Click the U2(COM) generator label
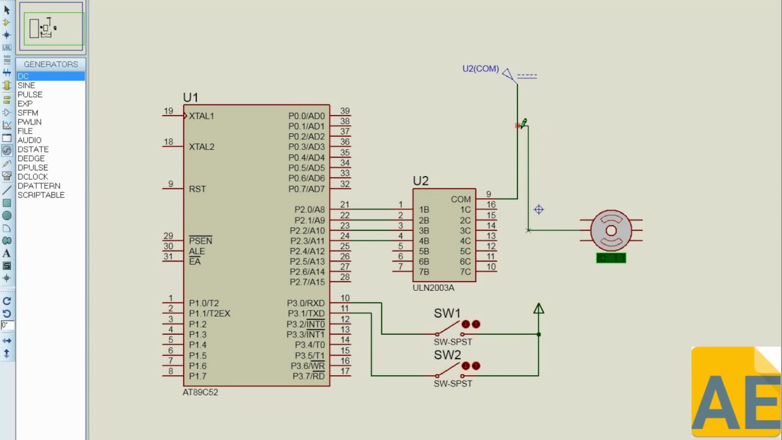The image size is (782, 440). pyautogui.click(x=481, y=69)
